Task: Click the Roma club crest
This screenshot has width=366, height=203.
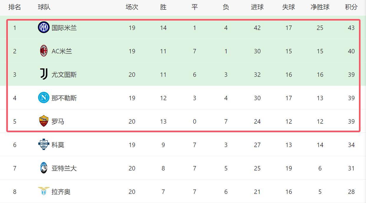Action: [44, 121]
